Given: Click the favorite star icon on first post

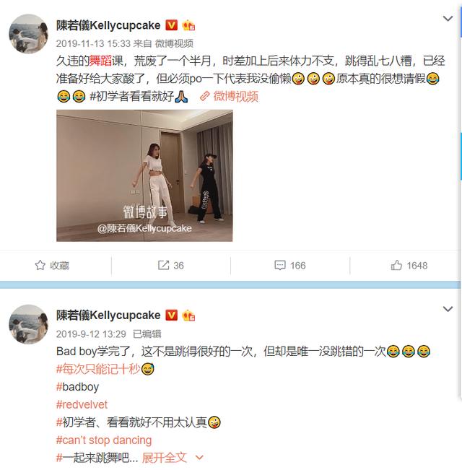Looking at the screenshot, I should (x=40, y=265).
